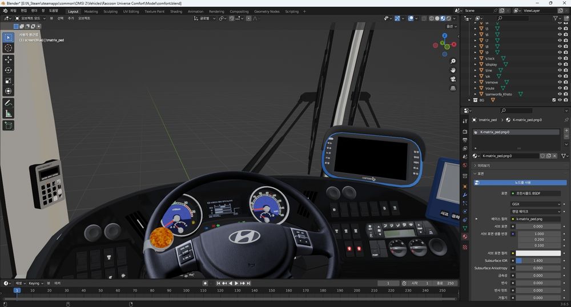Toggle X-ray display in viewport header
This screenshot has width=571, height=307.
(424, 18)
